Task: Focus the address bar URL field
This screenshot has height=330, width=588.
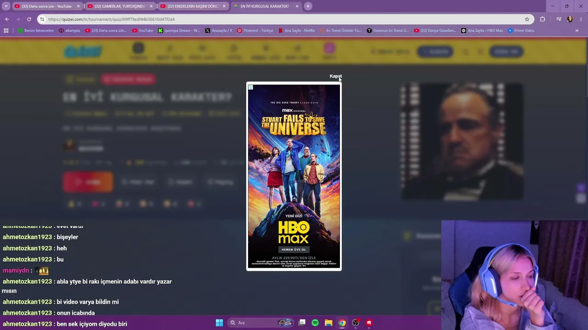Action: tap(285, 19)
